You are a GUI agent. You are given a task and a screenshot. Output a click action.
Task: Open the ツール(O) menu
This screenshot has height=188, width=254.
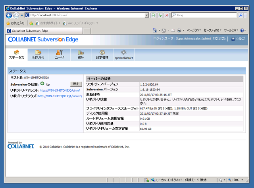[x=231, y=30]
